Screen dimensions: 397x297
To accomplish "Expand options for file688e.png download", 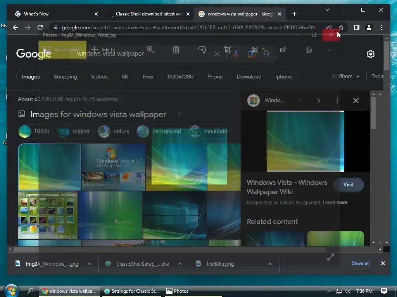I will click(x=270, y=264).
